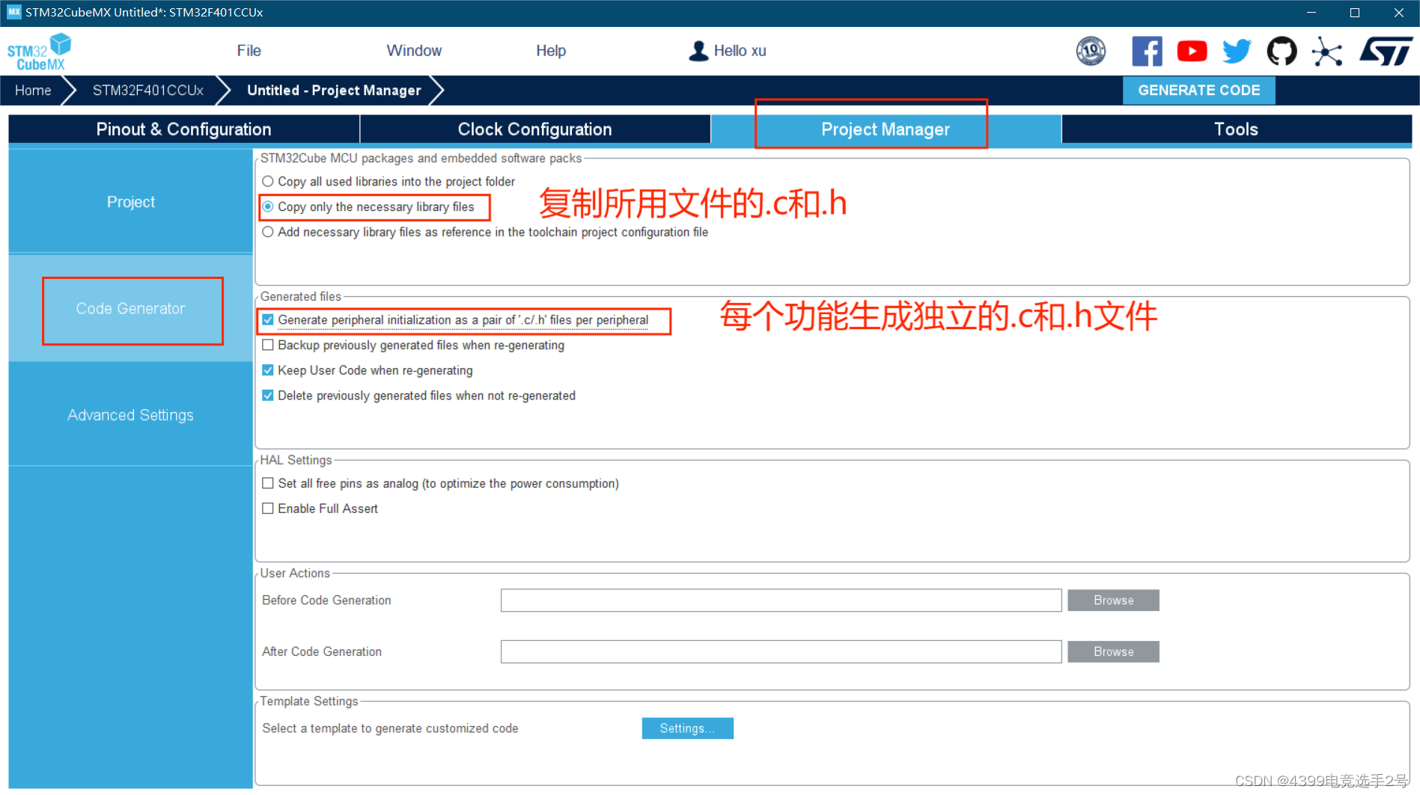Click the STM32CubeMX logo
Screen dimensions: 1420x795
click(x=39, y=51)
